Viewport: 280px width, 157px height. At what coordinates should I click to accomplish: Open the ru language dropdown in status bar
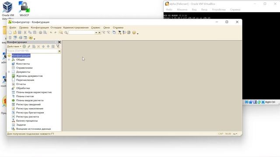[x=235, y=134]
